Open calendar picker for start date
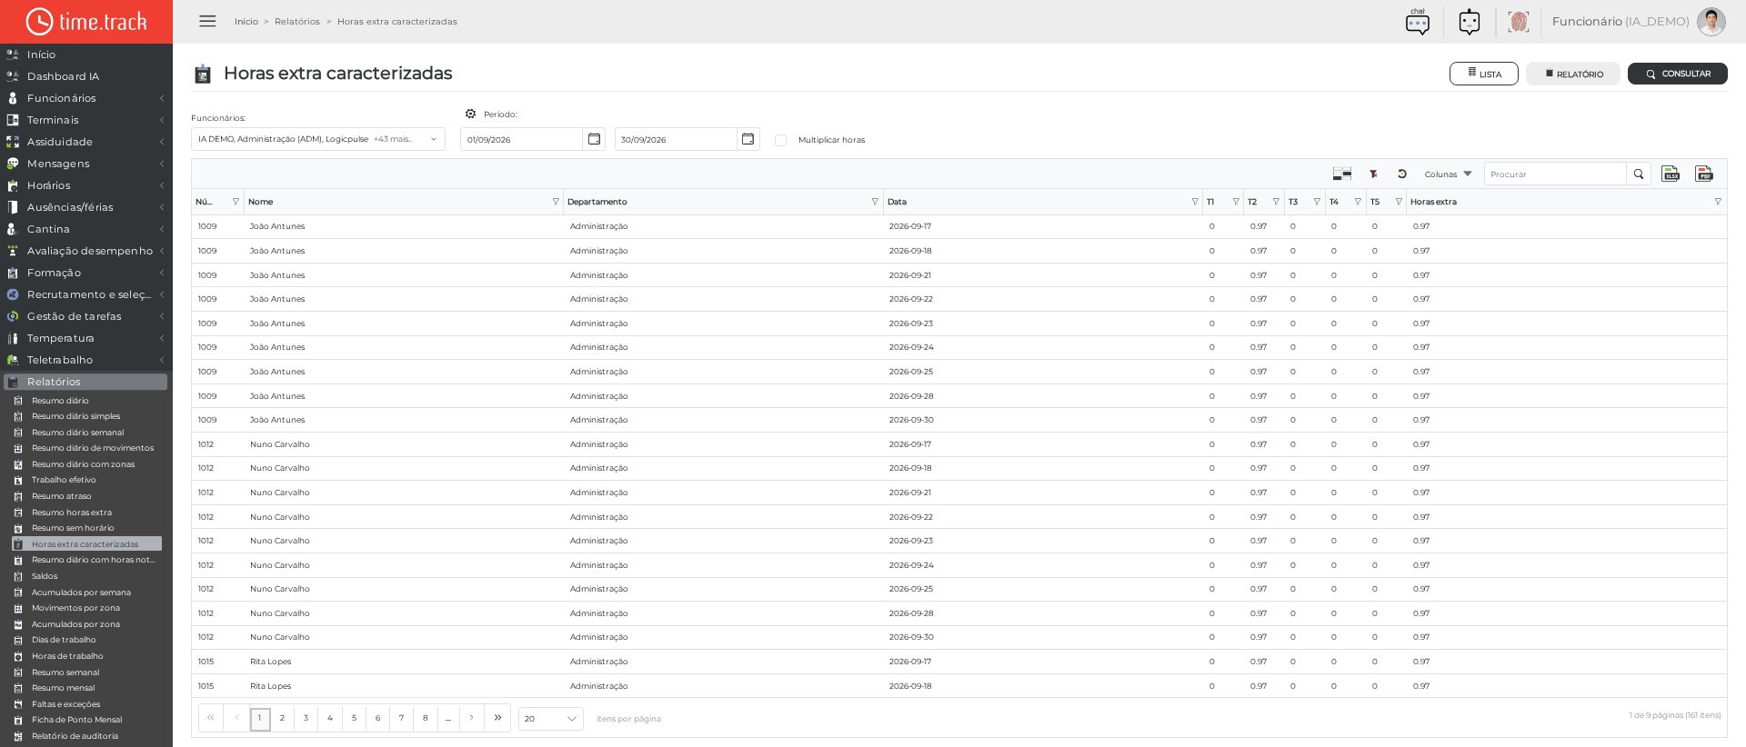 pyautogui.click(x=594, y=139)
